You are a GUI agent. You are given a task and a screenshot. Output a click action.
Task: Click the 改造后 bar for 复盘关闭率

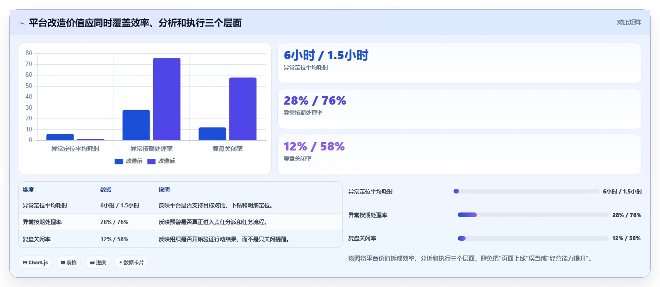tap(243, 109)
